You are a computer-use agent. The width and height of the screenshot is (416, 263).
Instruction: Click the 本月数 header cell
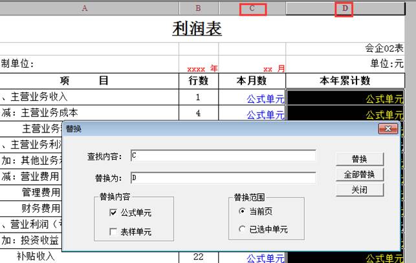[x=252, y=81]
